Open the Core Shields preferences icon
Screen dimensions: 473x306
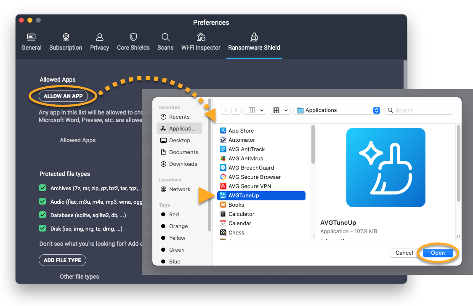(133, 37)
